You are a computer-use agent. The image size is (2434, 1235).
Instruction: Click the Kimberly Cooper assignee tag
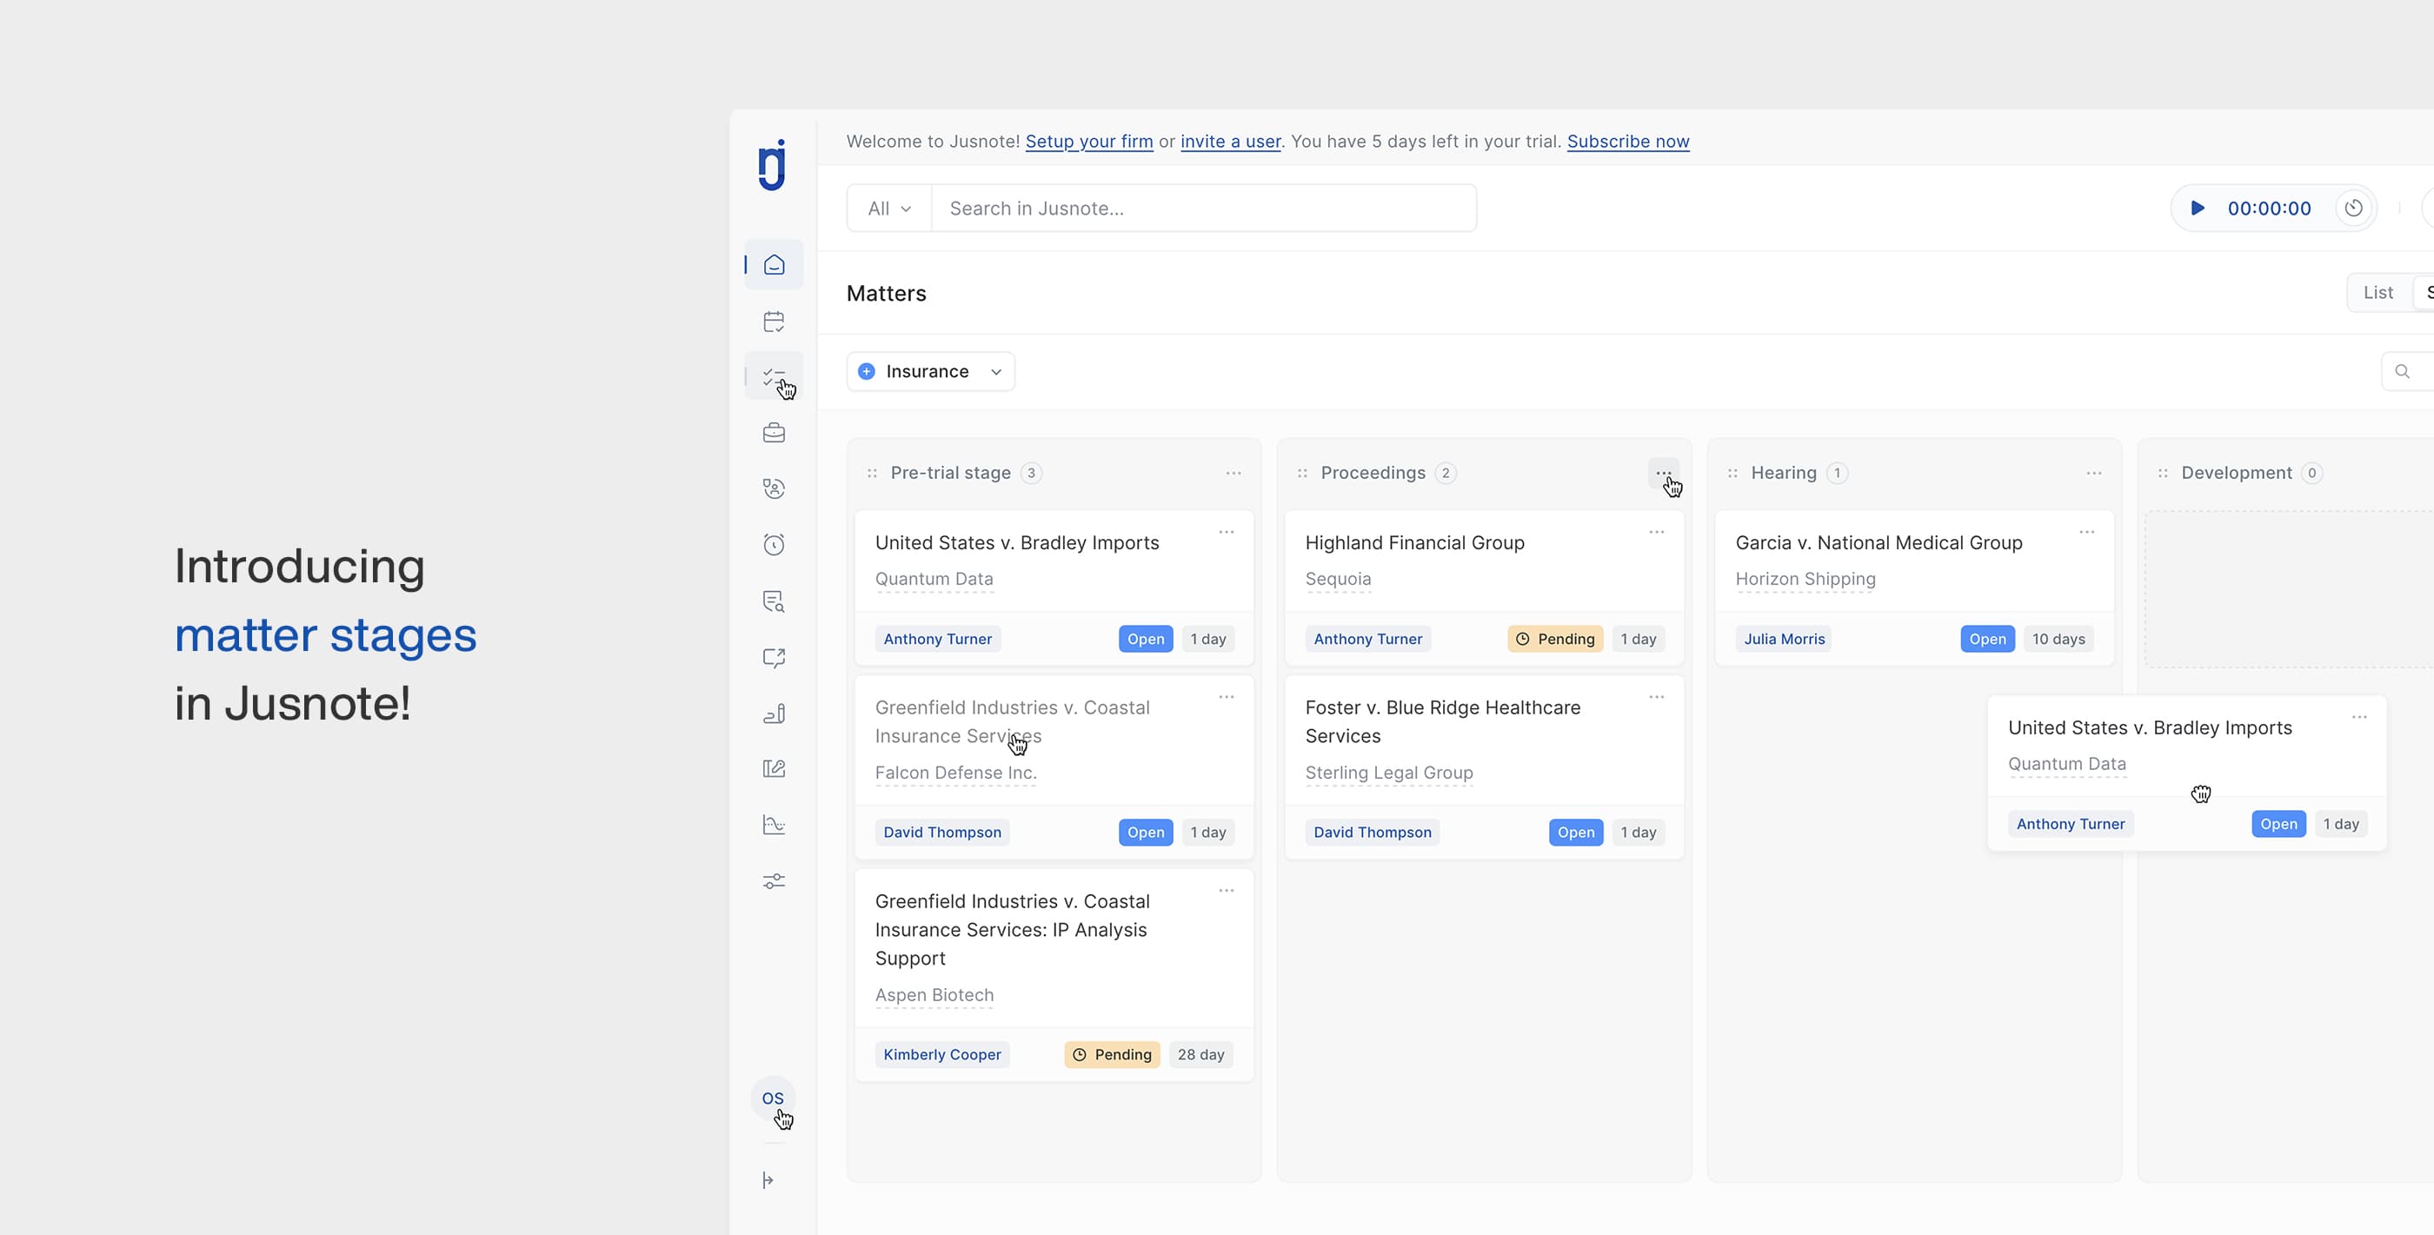pos(942,1053)
